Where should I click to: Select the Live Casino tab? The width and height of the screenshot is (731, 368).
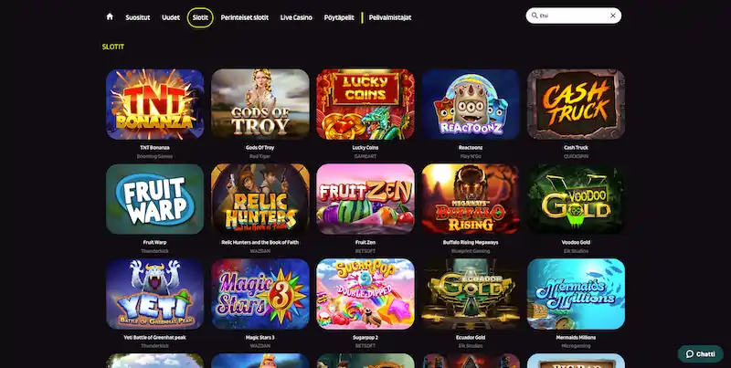pos(296,17)
